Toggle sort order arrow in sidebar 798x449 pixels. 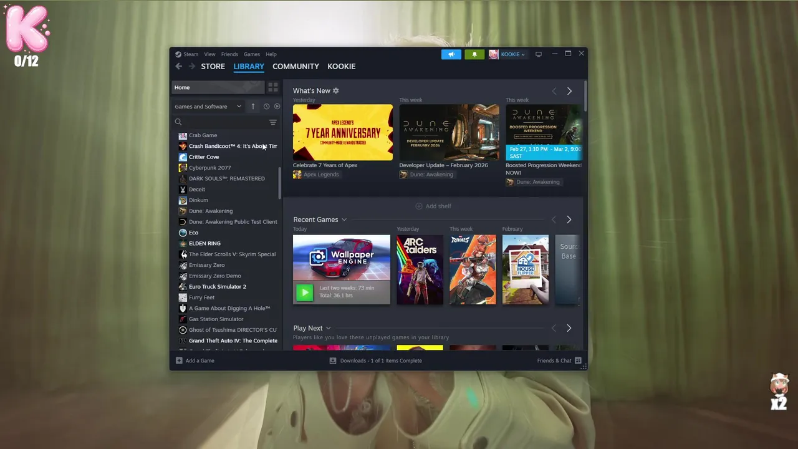click(x=253, y=107)
